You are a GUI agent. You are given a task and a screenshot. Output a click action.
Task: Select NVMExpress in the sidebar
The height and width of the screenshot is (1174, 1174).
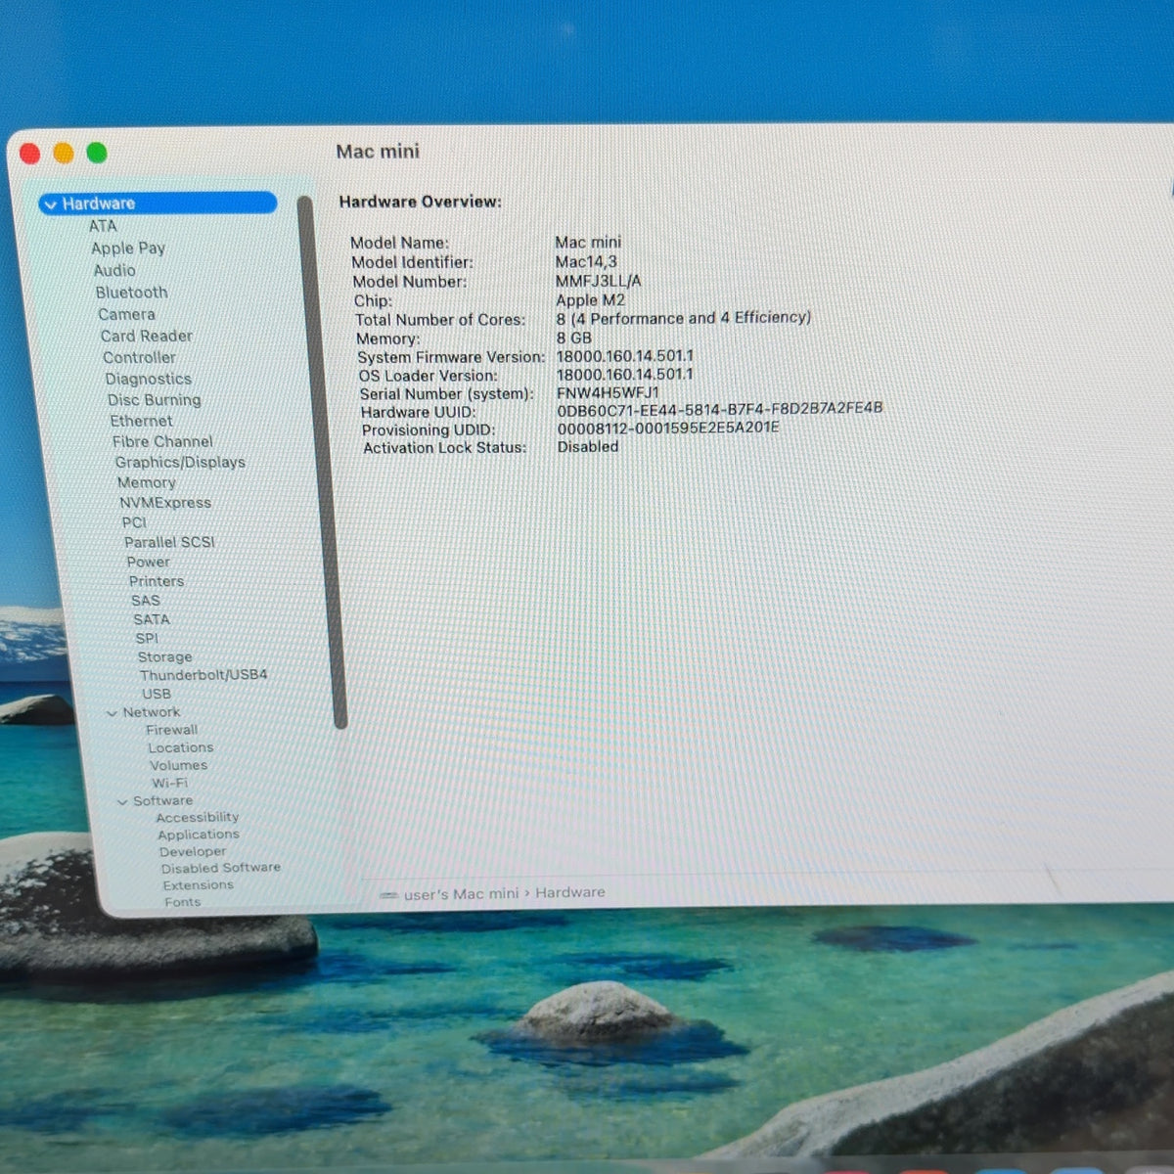click(x=164, y=503)
